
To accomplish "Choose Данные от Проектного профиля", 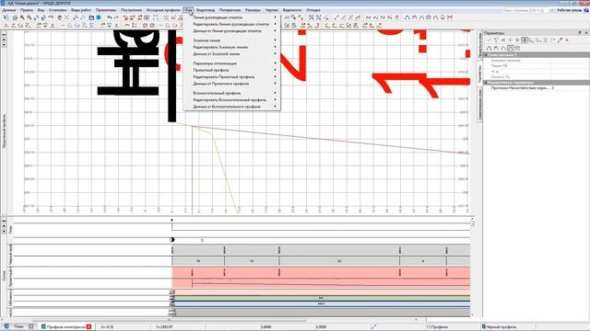I will click(x=231, y=84).
